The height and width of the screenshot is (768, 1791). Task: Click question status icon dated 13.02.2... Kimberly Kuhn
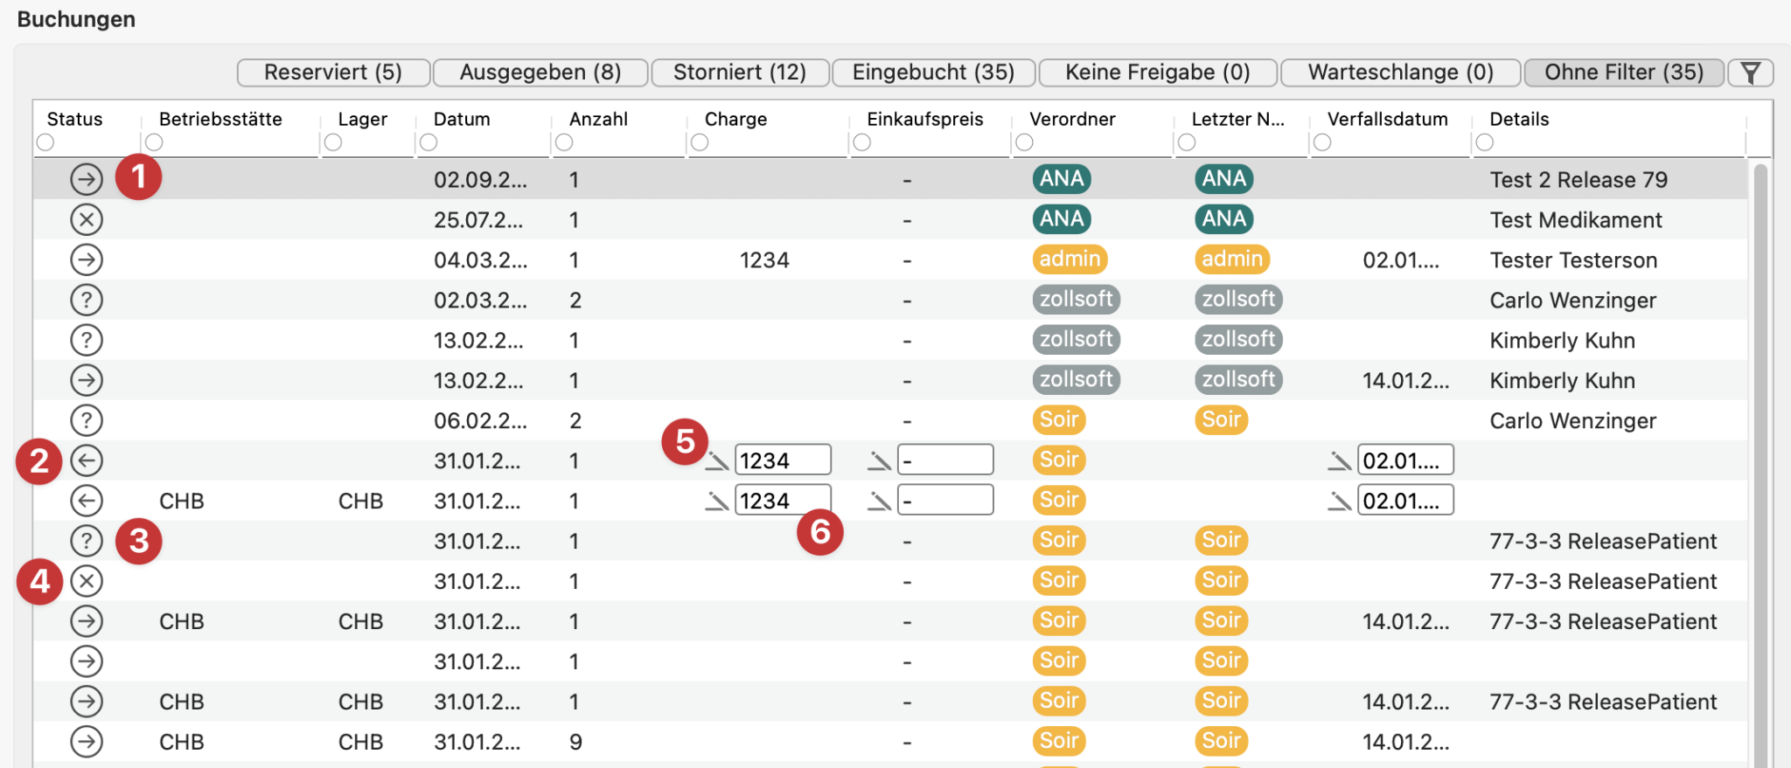point(87,340)
